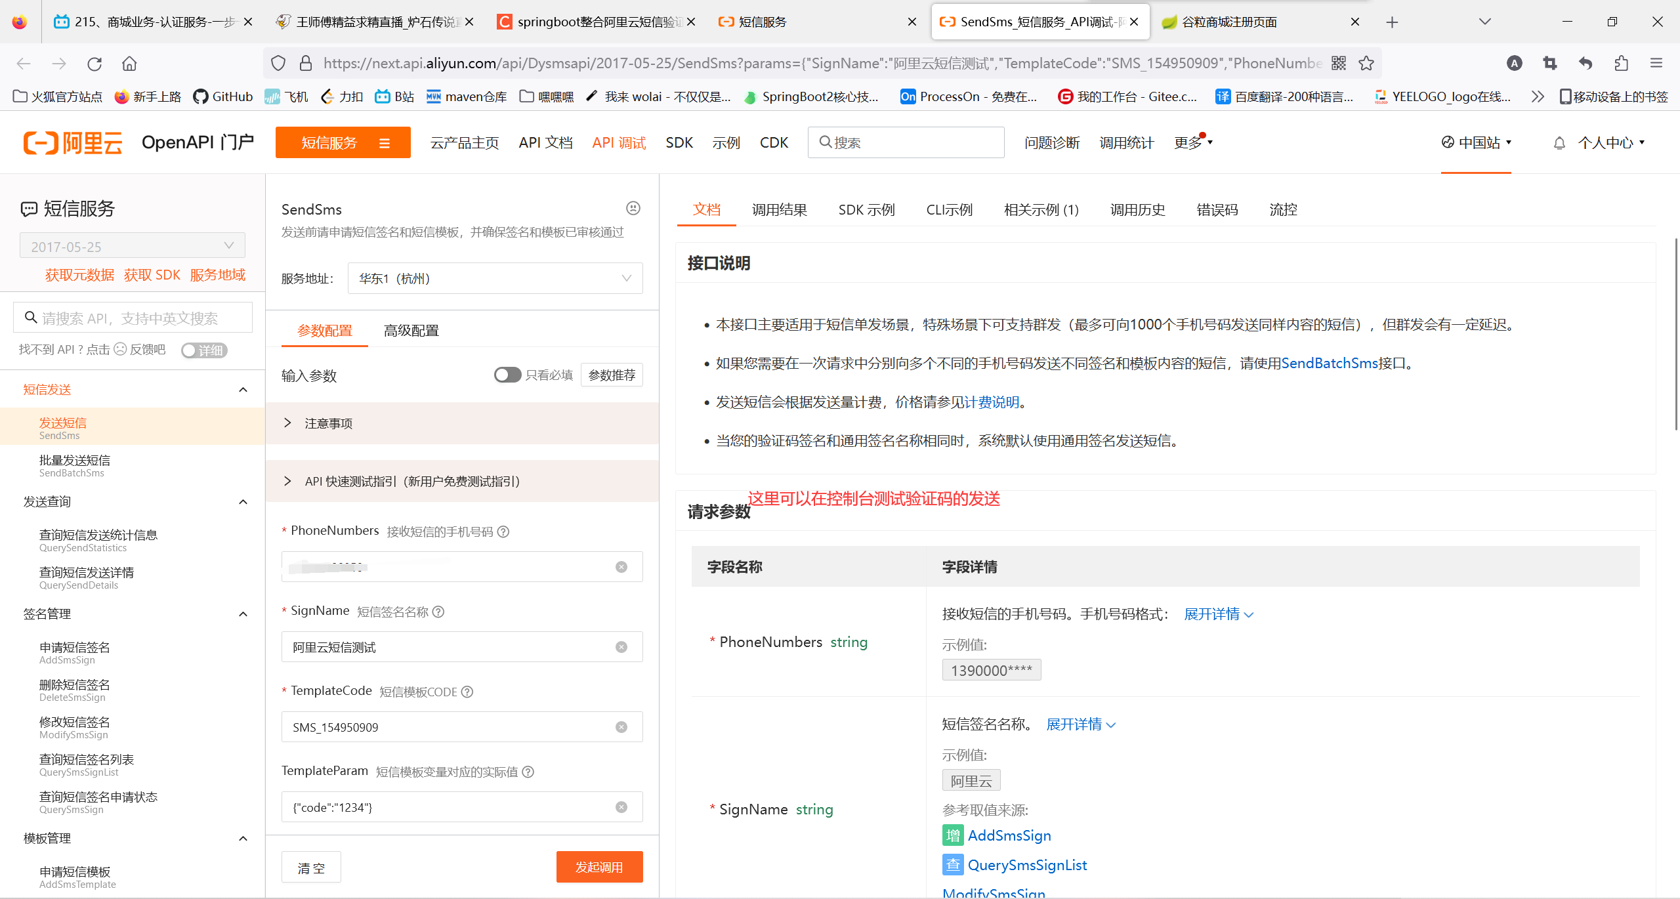Viewport: 1680px width, 899px height.
Task: Clear the SignName field with its x icon
Action: point(621,647)
